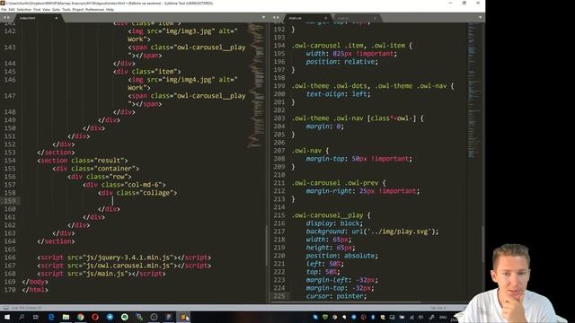Click '.owl-carousel .item, .owl-item' selector
Screen dimensions: 575x323
click(349, 46)
